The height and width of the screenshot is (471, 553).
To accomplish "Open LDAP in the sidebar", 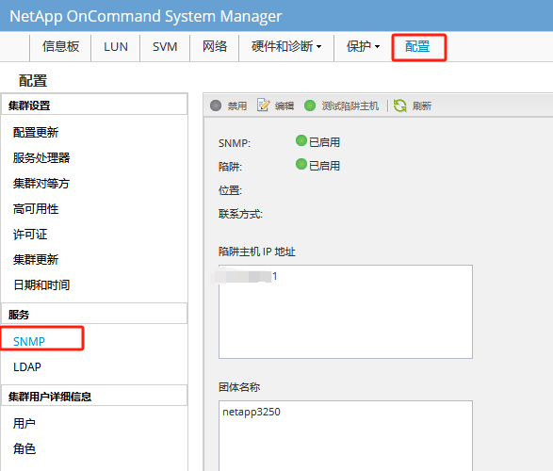I will 26,367.
